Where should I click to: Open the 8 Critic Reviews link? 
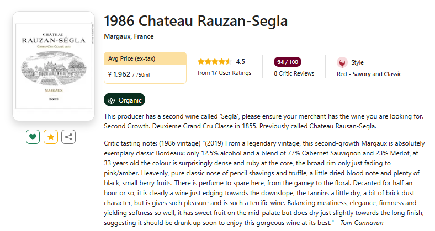point(294,73)
